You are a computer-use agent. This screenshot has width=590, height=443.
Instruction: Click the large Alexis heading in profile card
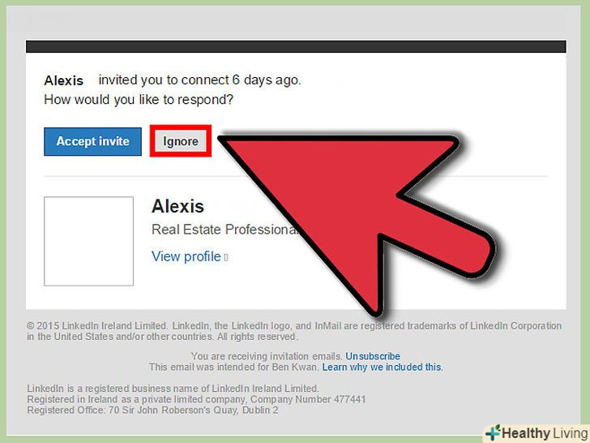[177, 206]
